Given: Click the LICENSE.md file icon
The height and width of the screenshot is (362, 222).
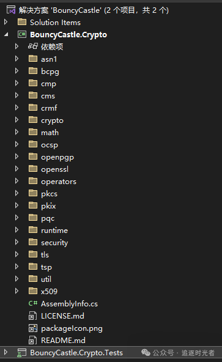Looking at the screenshot, I should (32, 316).
